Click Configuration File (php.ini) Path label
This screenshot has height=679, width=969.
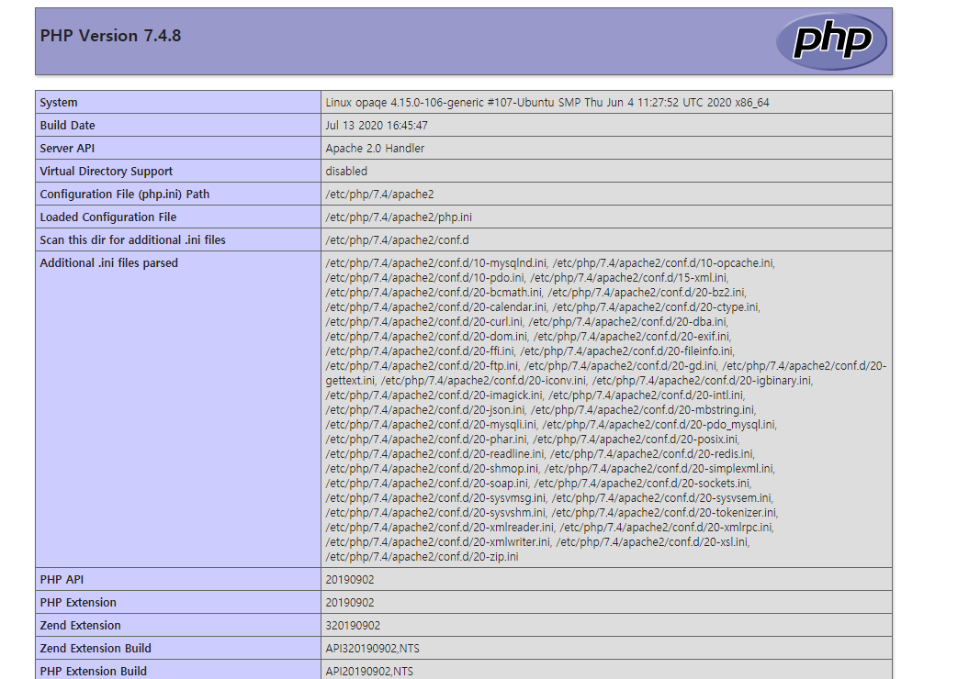tap(125, 194)
